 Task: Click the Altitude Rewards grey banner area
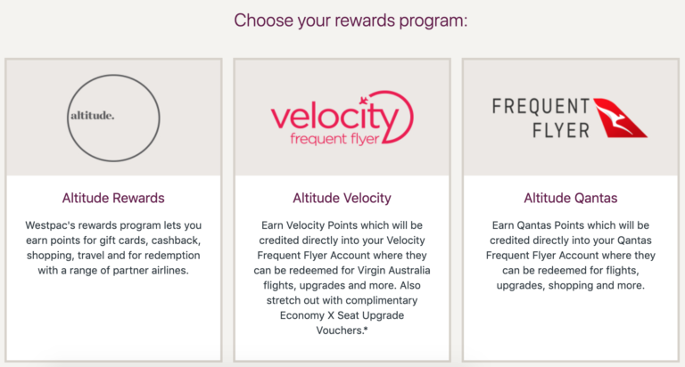(113, 118)
